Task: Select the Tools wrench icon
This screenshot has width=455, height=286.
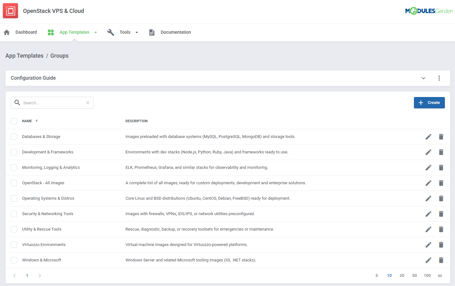Action: click(111, 32)
